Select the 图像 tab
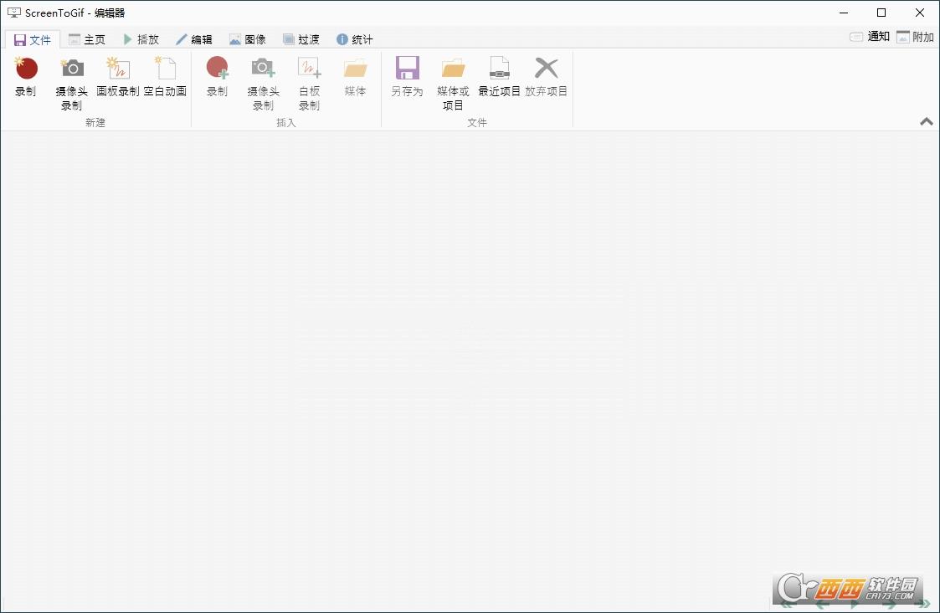940x613 pixels. [x=248, y=39]
